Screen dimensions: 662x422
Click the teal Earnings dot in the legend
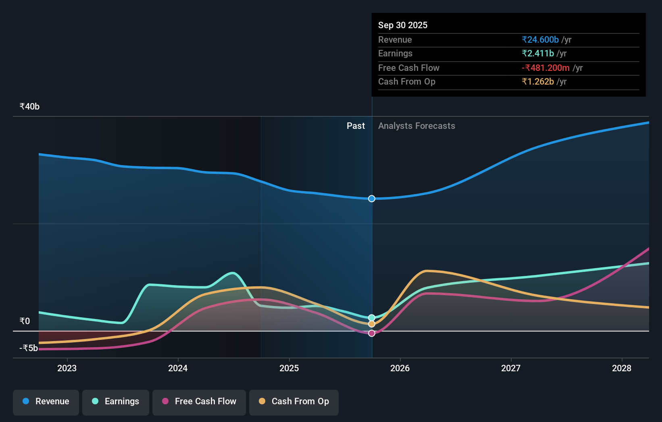pyautogui.click(x=94, y=401)
